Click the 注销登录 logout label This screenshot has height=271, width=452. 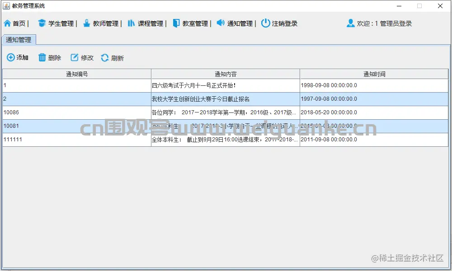tap(285, 23)
